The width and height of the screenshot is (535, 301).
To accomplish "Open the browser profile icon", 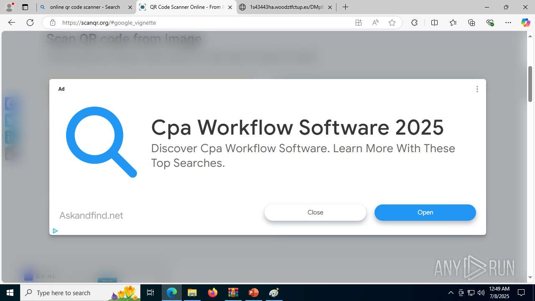I will tap(9, 7).
